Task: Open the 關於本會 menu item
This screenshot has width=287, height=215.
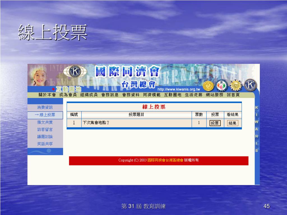Action: coord(47,95)
